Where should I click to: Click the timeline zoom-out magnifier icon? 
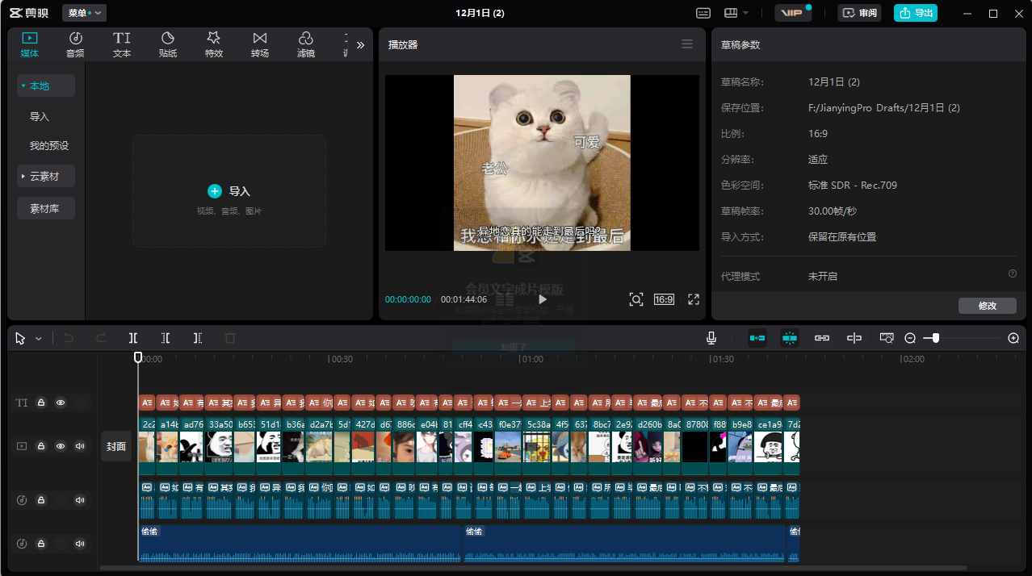pyautogui.click(x=910, y=339)
